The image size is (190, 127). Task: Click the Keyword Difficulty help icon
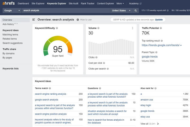pyautogui.click(x=57, y=28)
